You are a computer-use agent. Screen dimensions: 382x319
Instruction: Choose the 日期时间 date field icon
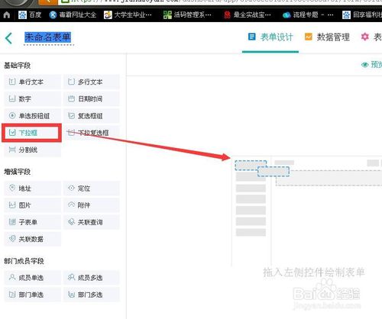(71, 98)
